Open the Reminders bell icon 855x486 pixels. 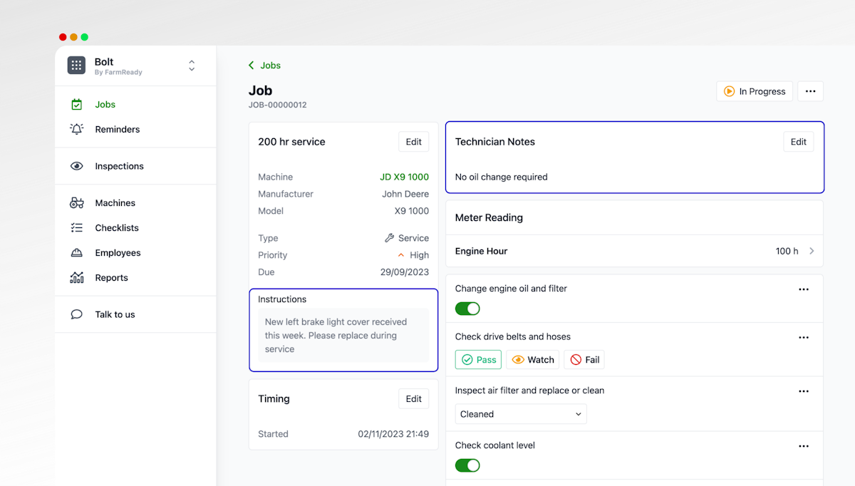coord(77,129)
